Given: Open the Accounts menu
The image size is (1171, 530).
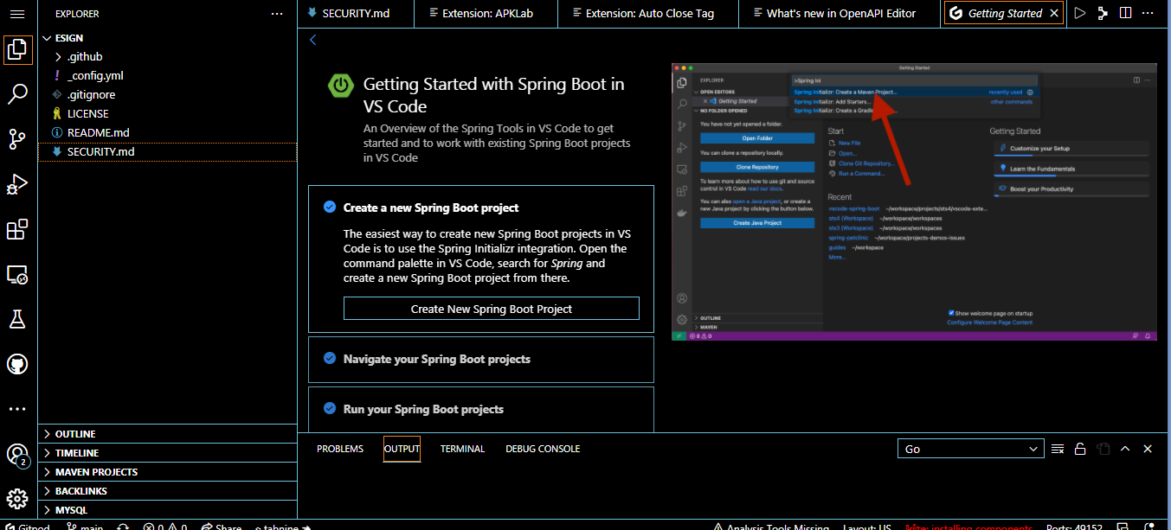Looking at the screenshot, I should point(17,454).
